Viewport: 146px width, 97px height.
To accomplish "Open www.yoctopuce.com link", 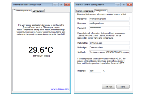I will tap(59, 89).
